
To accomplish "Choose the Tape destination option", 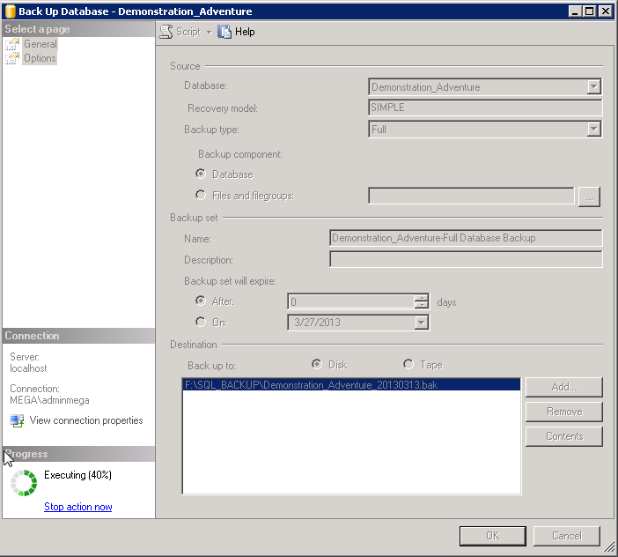I will (x=408, y=365).
